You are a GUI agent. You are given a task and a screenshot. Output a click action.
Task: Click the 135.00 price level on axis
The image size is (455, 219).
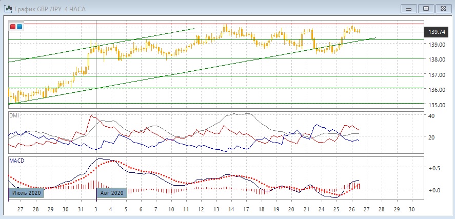pos(438,105)
